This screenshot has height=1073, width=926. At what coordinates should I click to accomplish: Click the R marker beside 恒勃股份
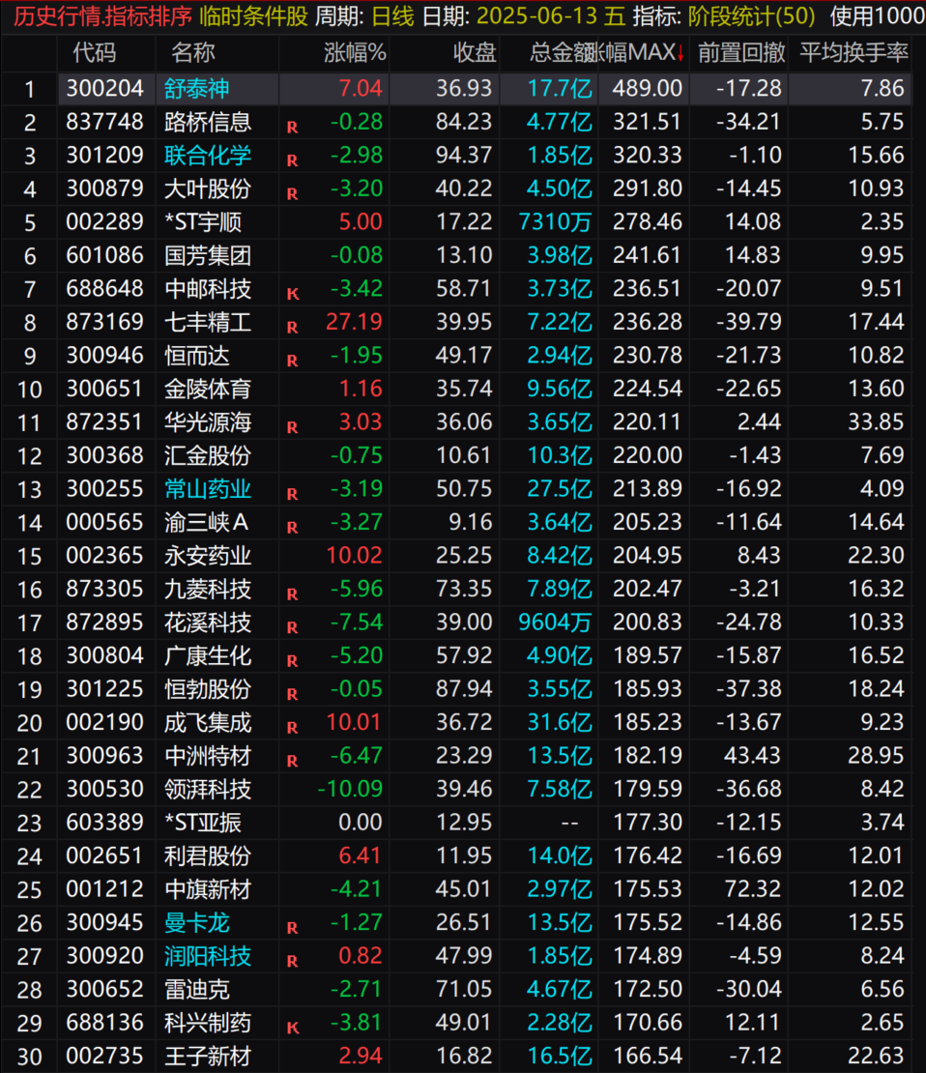click(292, 695)
